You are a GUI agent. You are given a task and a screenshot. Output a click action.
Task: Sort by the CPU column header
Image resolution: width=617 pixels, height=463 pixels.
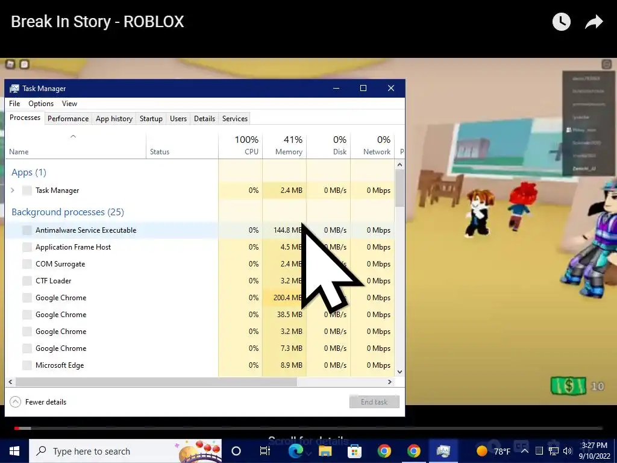coord(240,146)
